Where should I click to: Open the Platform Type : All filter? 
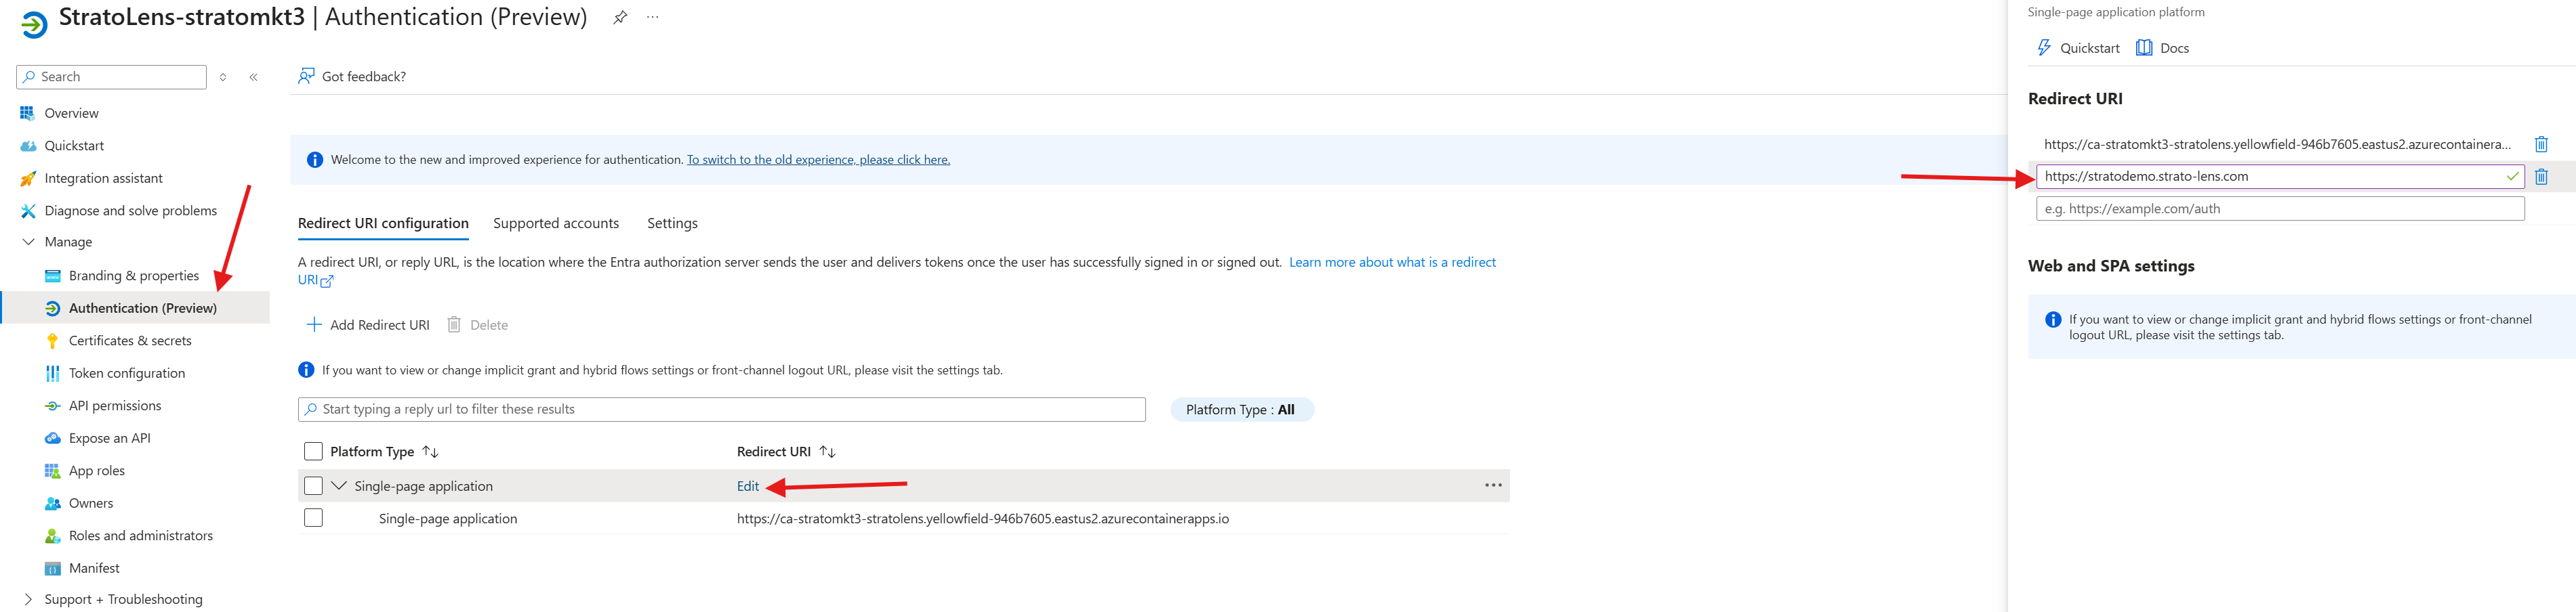[1241, 410]
